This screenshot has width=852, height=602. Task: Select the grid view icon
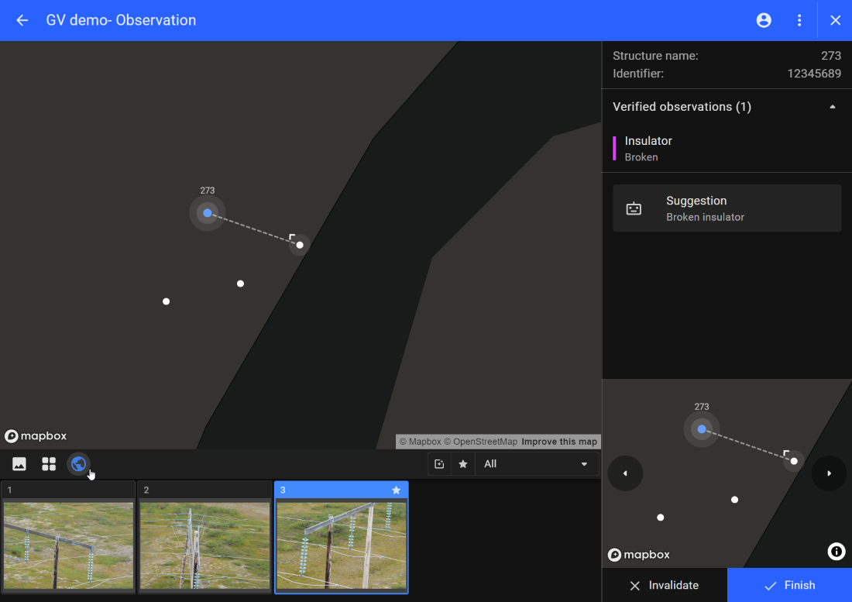point(48,463)
